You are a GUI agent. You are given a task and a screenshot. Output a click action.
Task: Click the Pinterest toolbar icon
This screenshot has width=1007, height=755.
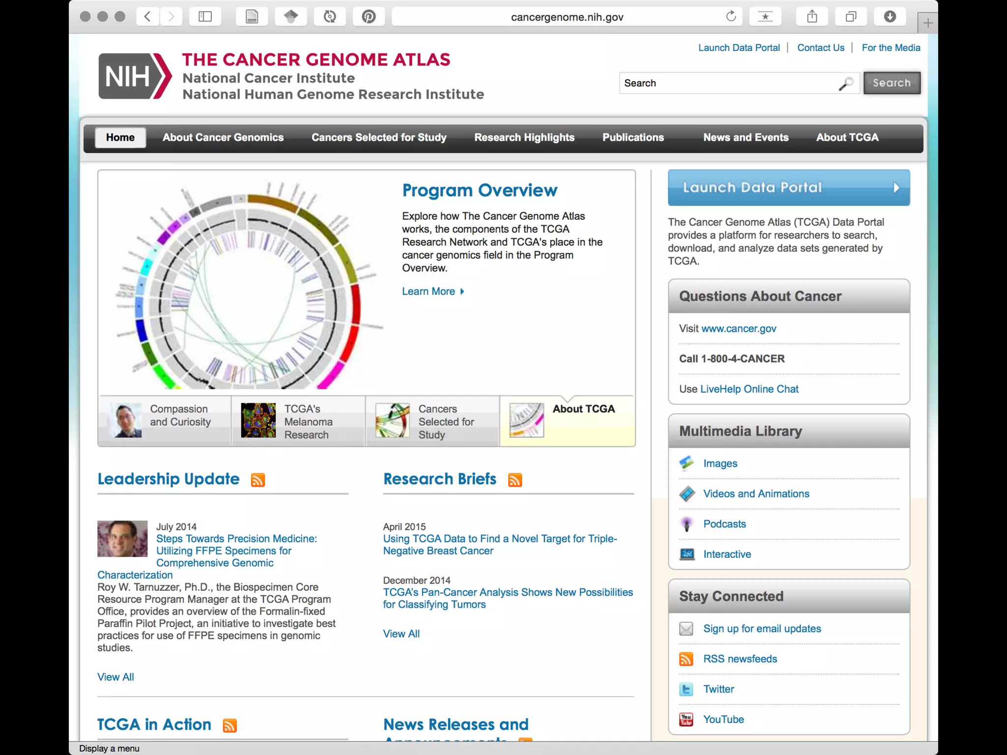tap(369, 17)
